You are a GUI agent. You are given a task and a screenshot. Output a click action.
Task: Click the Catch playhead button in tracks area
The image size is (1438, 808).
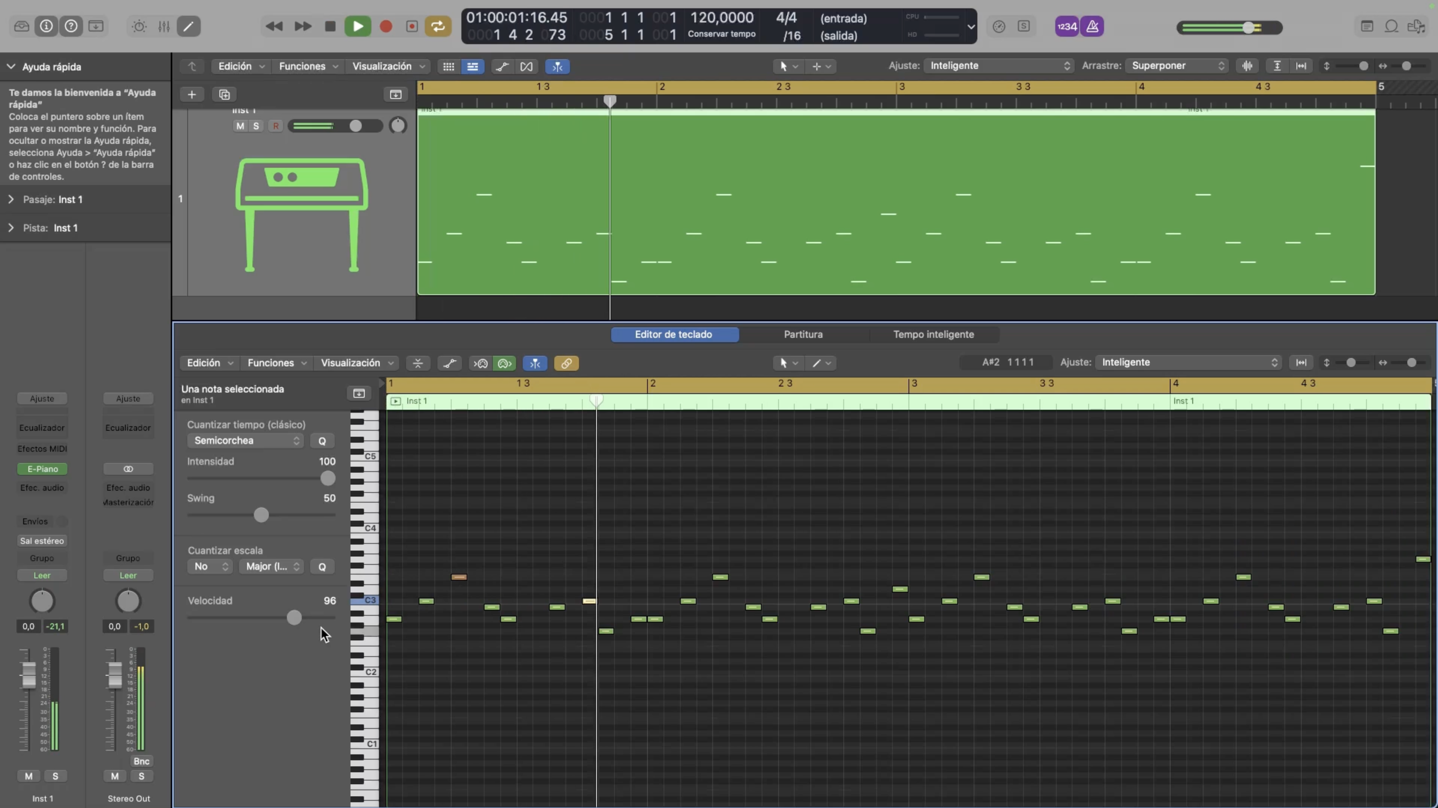[x=557, y=66]
